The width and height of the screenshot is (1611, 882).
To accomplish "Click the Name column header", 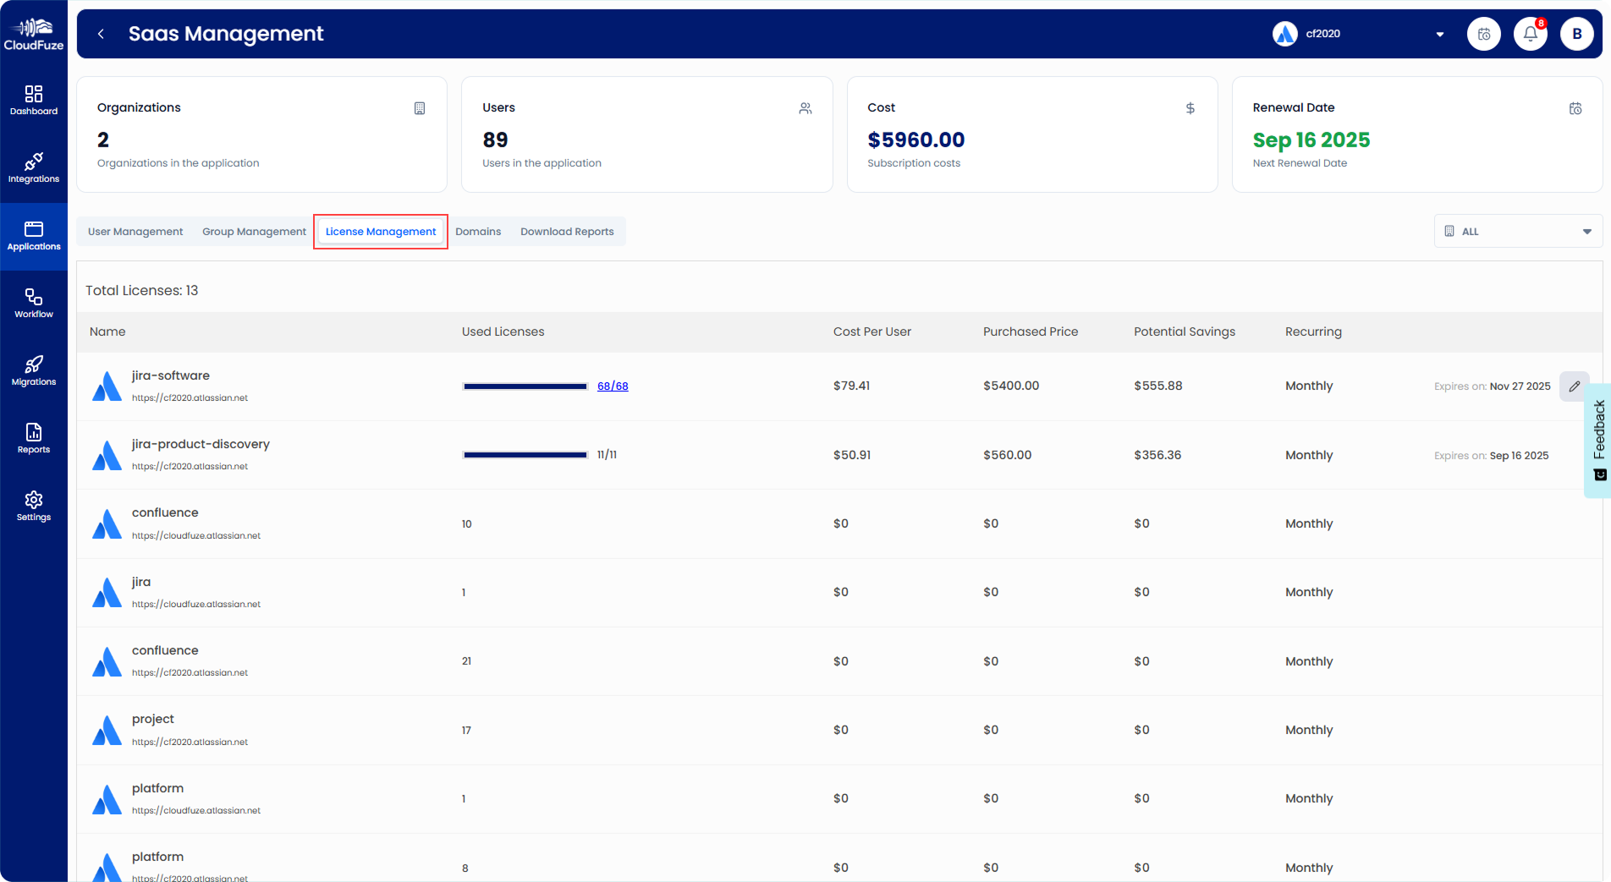I will [x=107, y=331].
